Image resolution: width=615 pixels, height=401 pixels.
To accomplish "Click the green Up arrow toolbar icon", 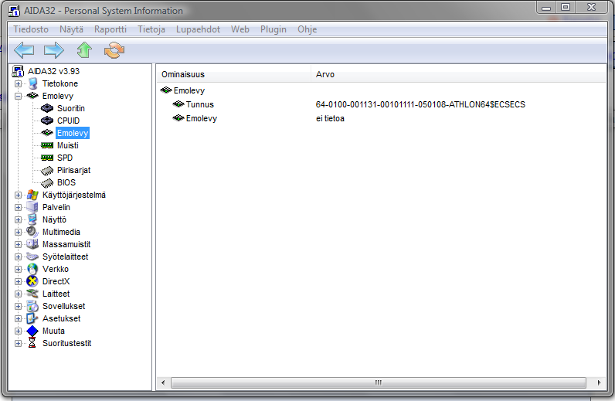I will pyautogui.click(x=84, y=50).
